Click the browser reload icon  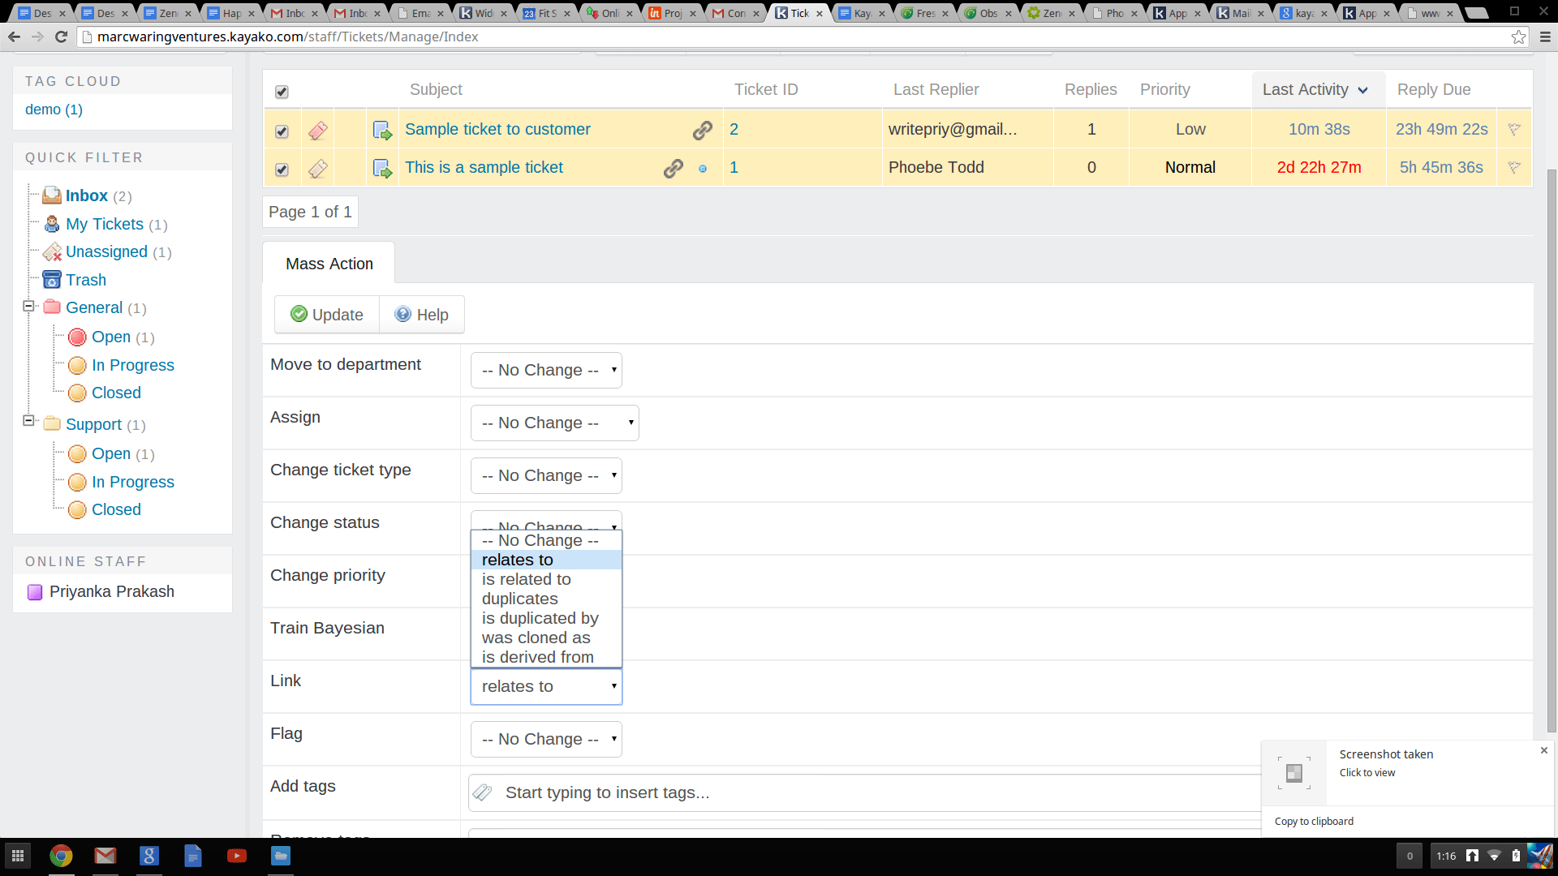tap(61, 36)
